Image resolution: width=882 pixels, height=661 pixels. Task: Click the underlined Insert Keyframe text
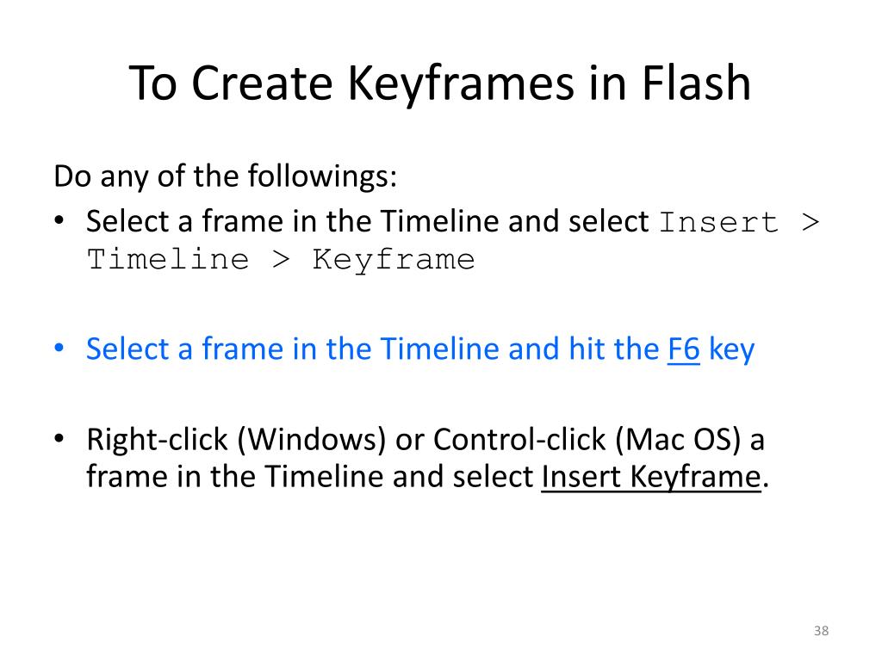pyautogui.click(x=651, y=476)
